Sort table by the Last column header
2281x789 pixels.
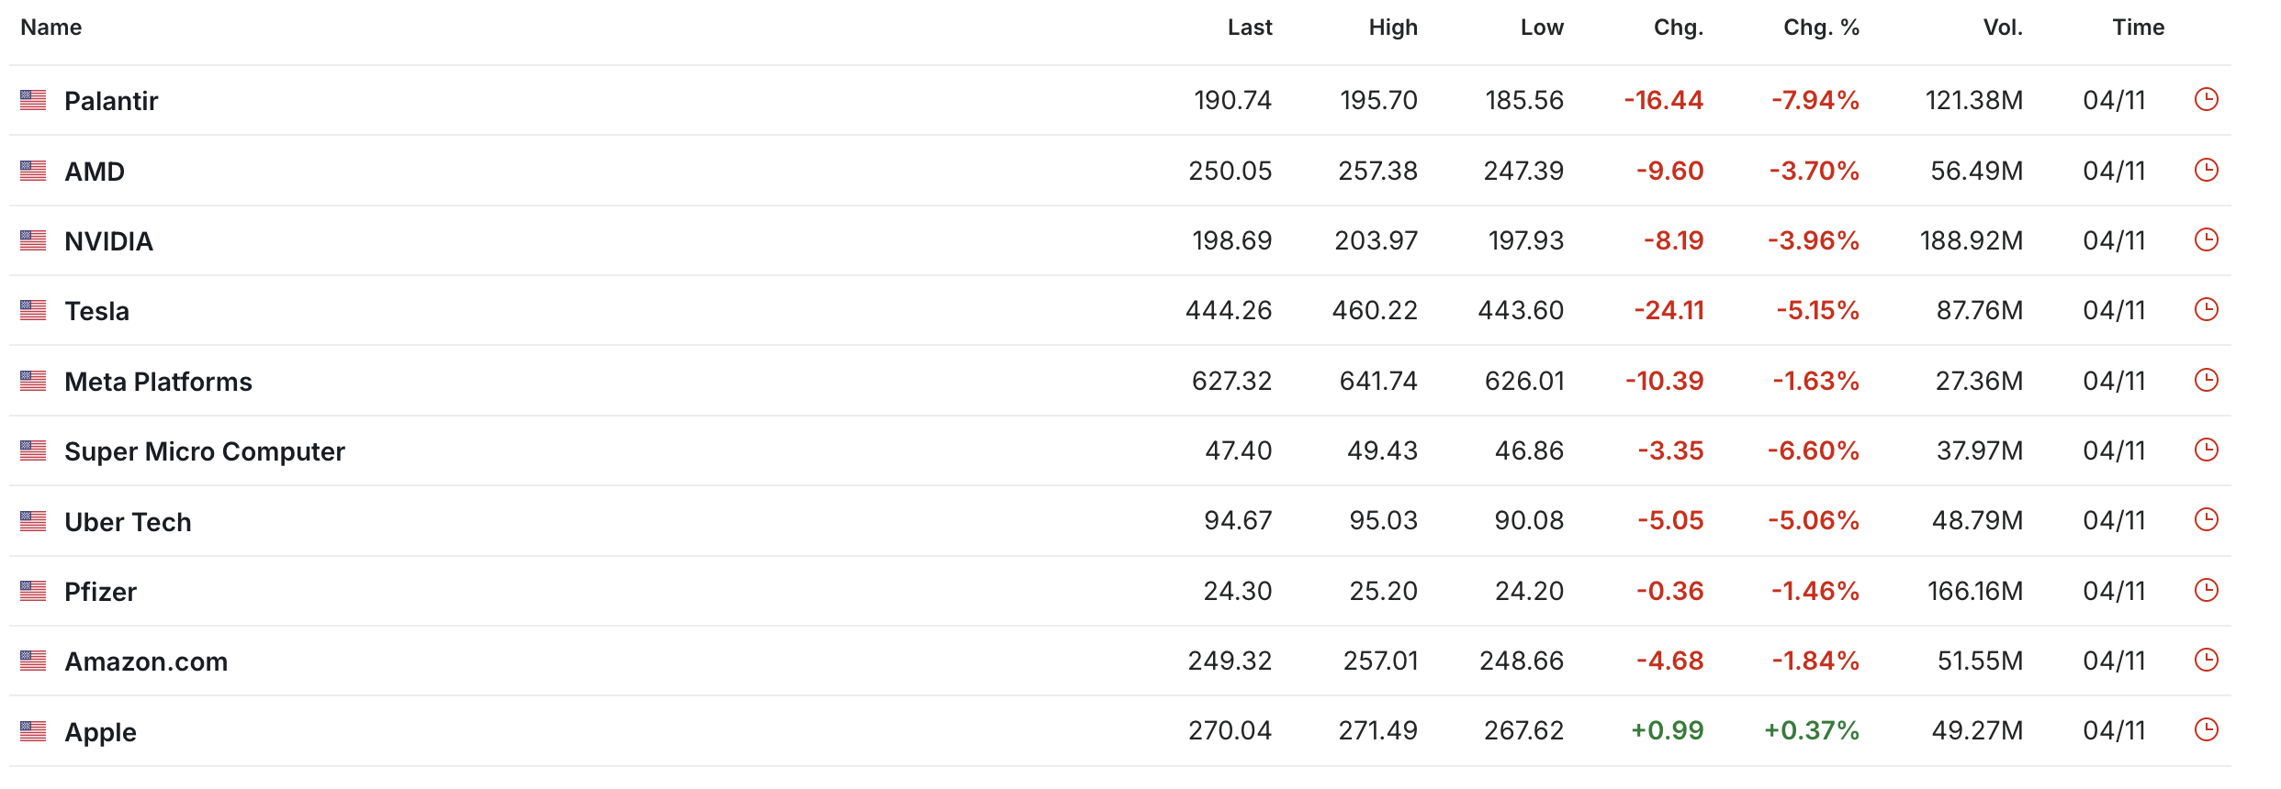tap(1249, 28)
